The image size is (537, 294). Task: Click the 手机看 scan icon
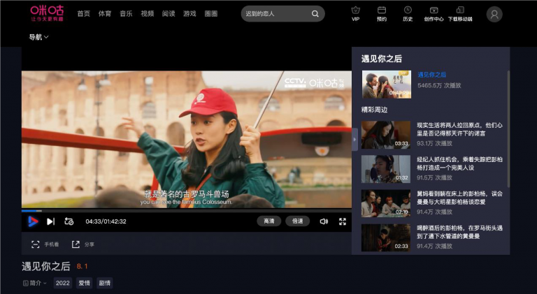(35, 244)
